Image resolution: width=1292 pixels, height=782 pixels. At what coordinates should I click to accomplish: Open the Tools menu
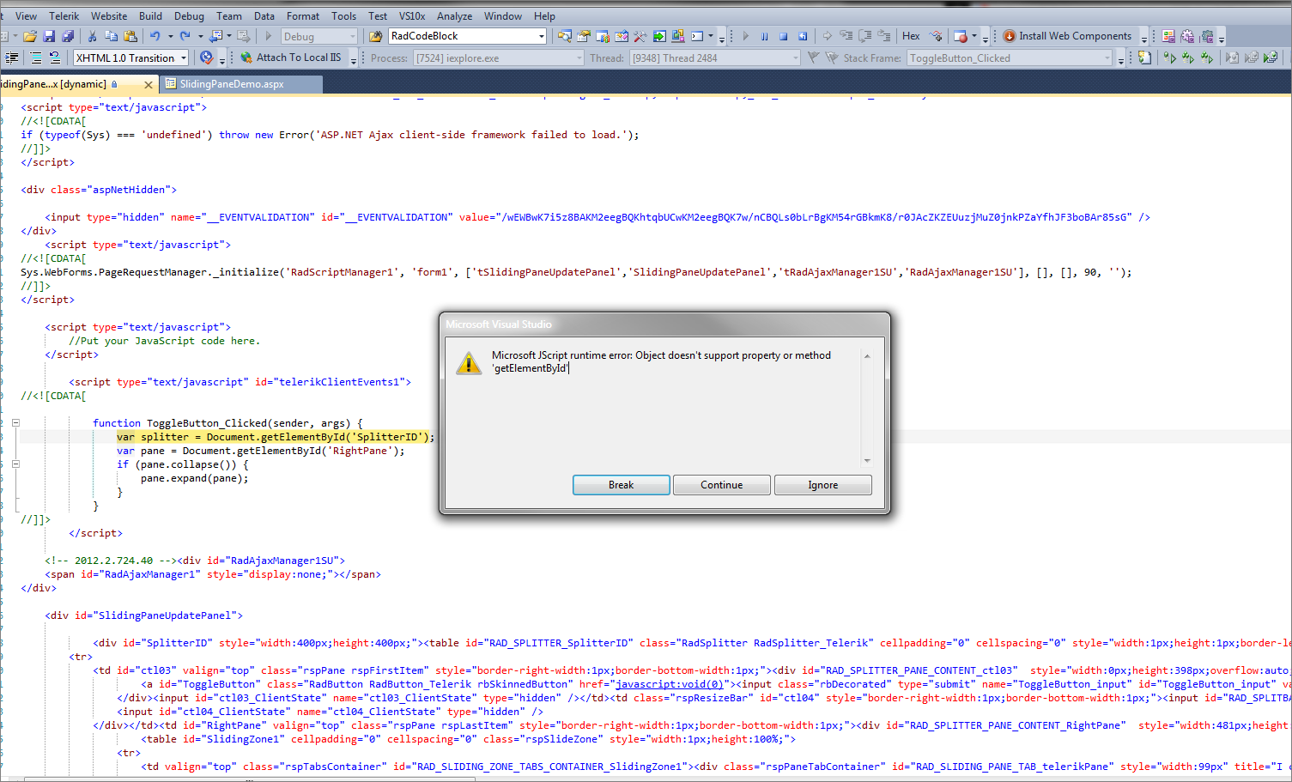343,15
